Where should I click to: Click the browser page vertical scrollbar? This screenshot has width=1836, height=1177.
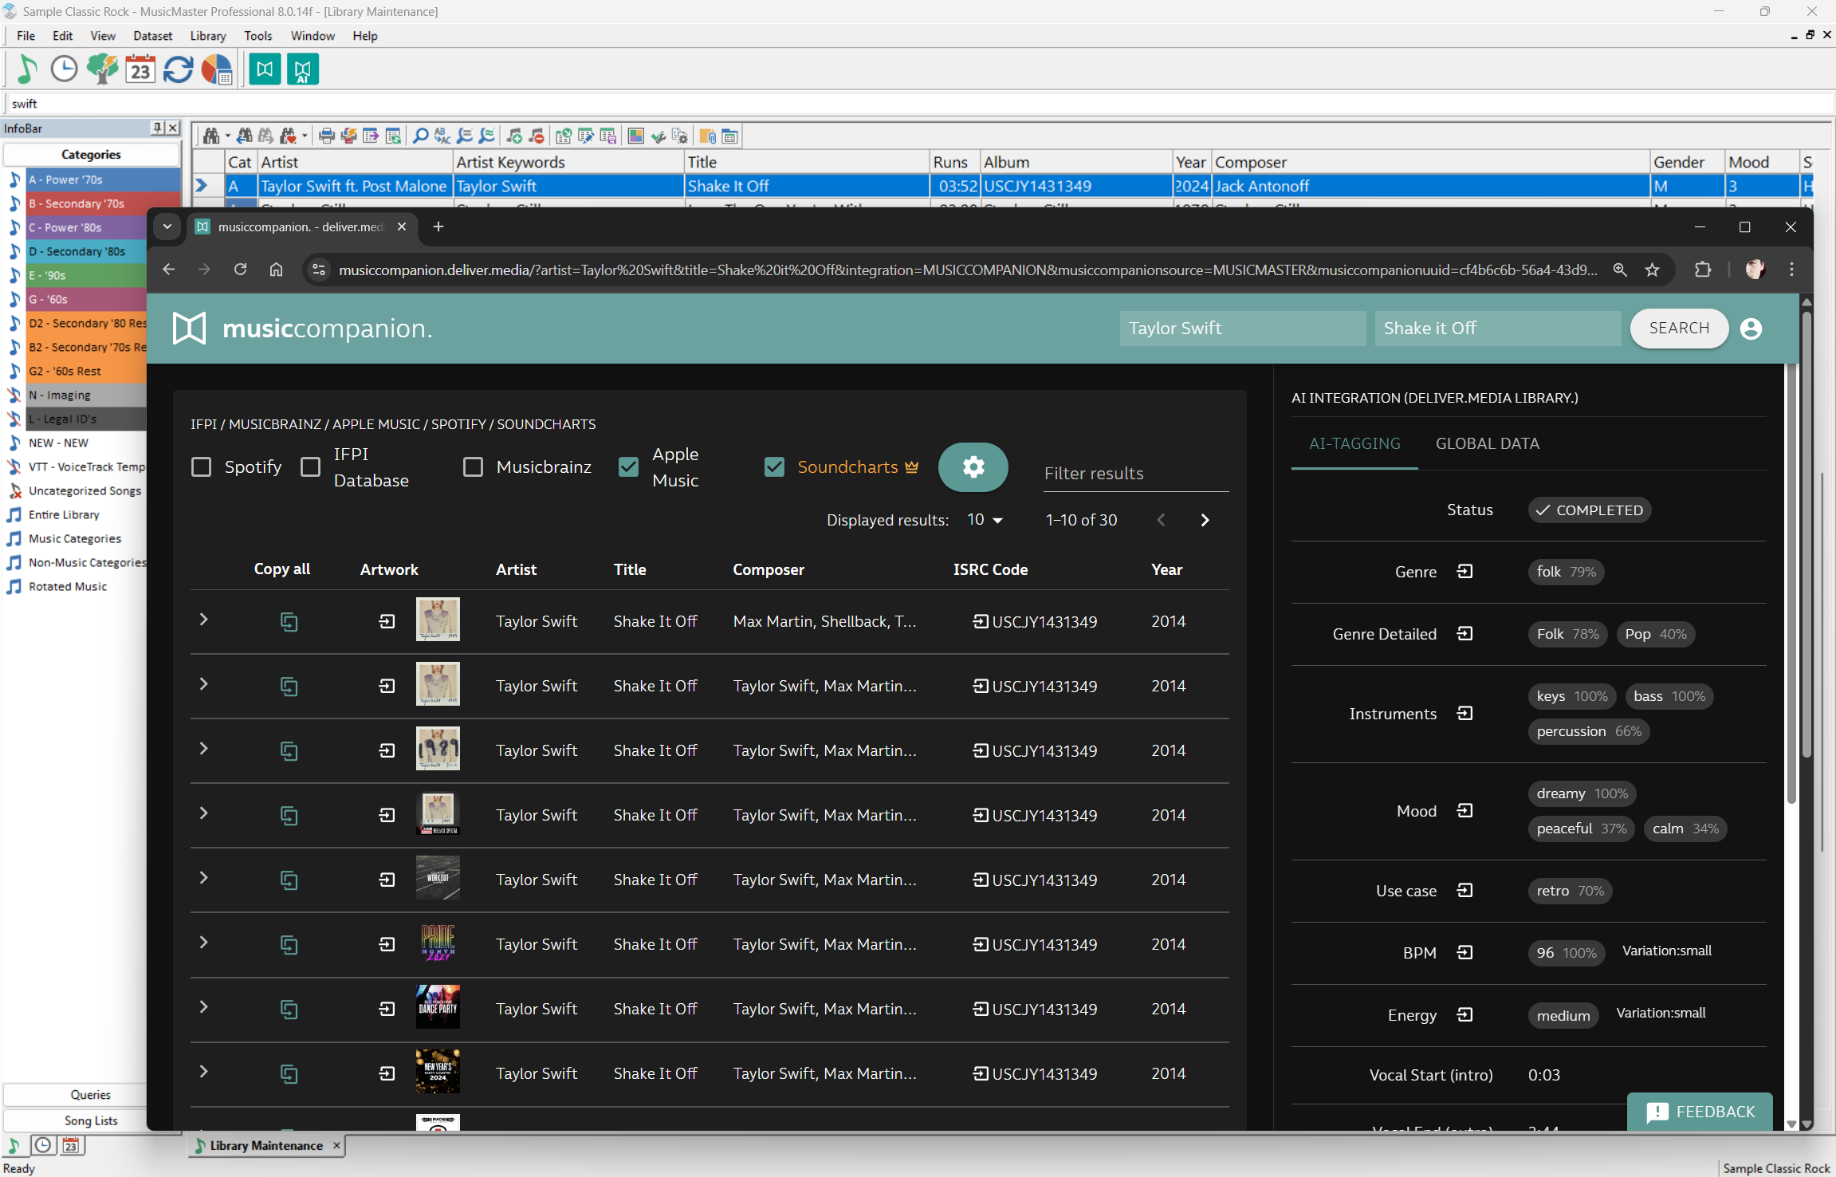point(1807,534)
